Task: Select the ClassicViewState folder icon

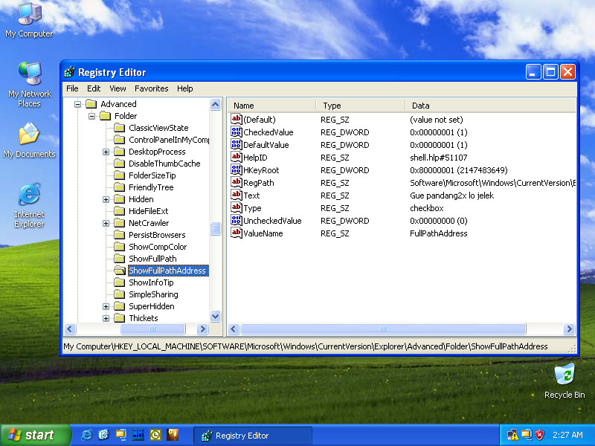Action: click(120, 128)
